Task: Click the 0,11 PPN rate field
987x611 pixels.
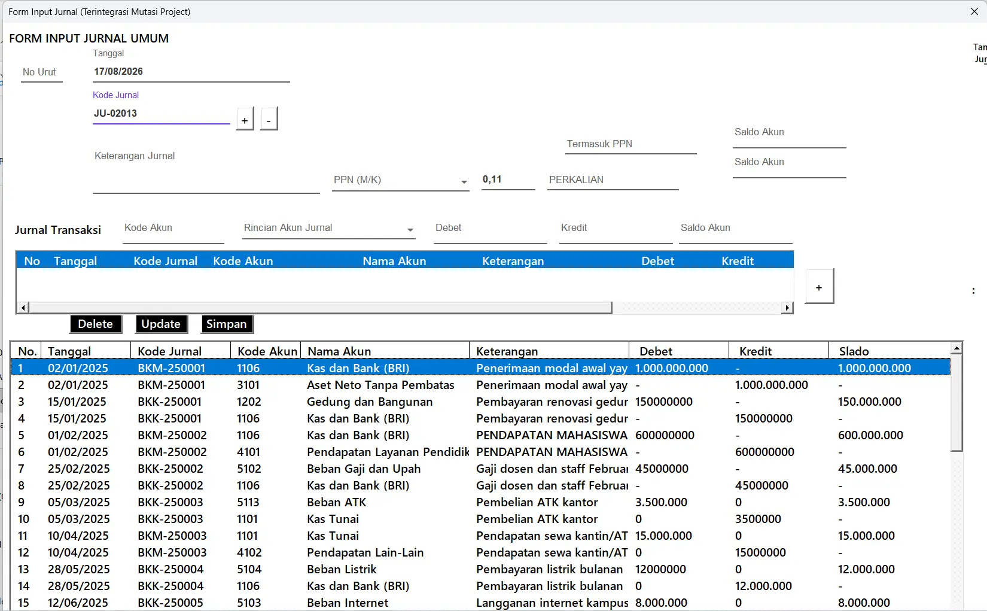Action: tap(508, 180)
